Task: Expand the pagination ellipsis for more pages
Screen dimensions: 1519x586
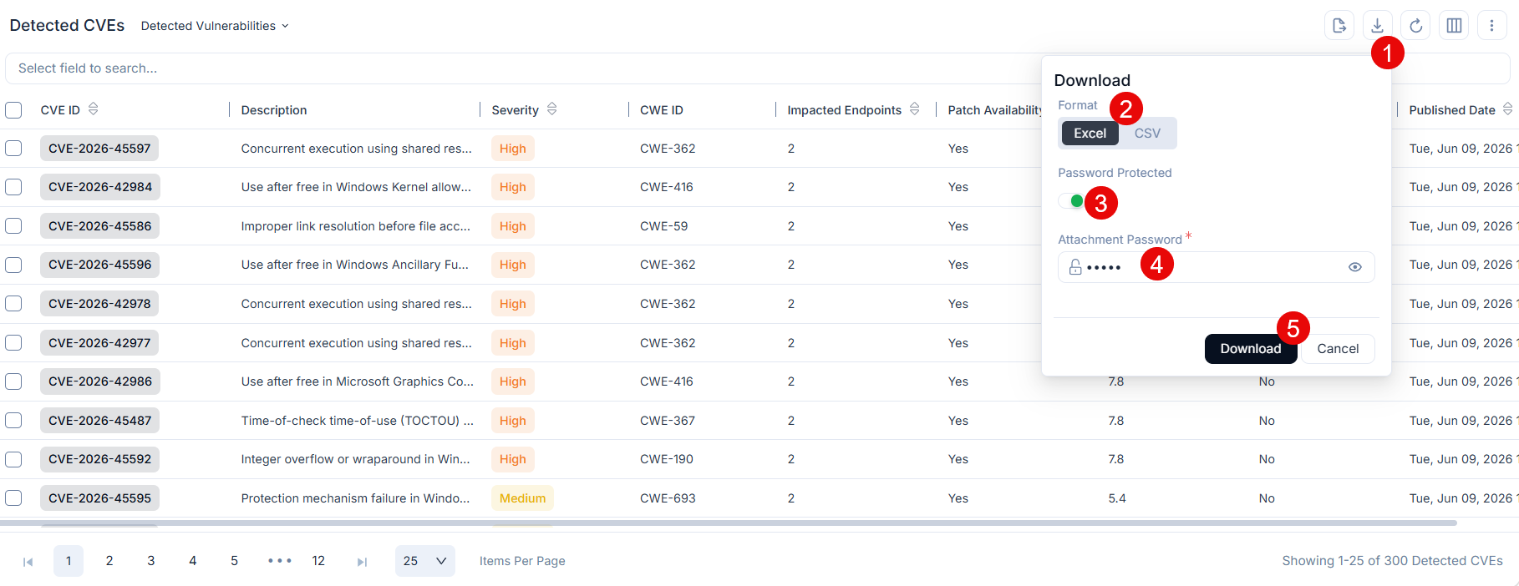Action: point(280,561)
